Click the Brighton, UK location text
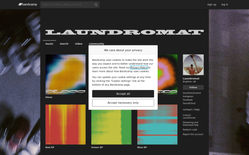This screenshot has height=155, width=249. coord(189,81)
